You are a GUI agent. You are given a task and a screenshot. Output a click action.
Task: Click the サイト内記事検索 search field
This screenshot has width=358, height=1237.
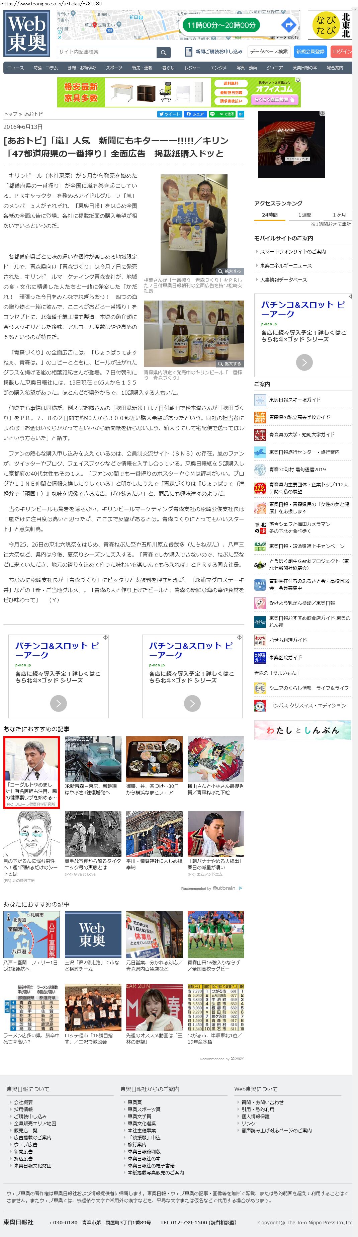click(x=106, y=52)
